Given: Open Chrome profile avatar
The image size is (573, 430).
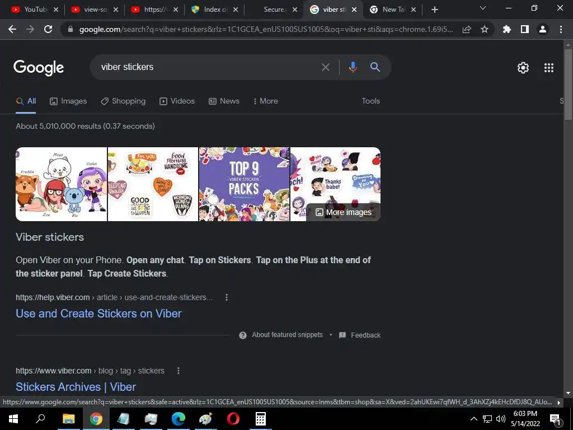Looking at the screenshot, I should tap(543, 29).
